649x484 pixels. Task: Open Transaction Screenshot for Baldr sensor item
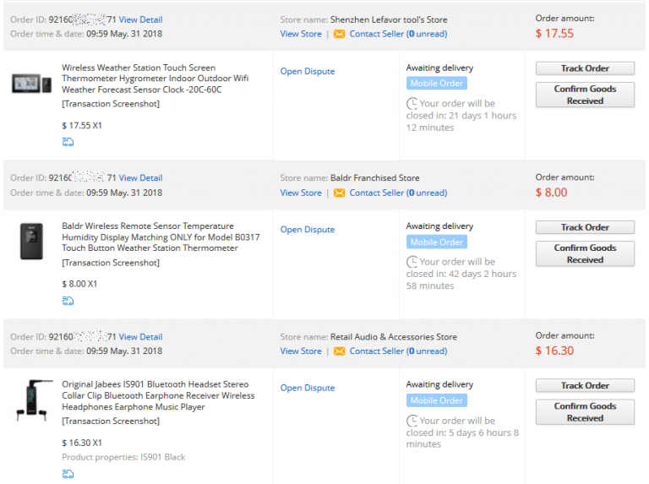point(111,263)
